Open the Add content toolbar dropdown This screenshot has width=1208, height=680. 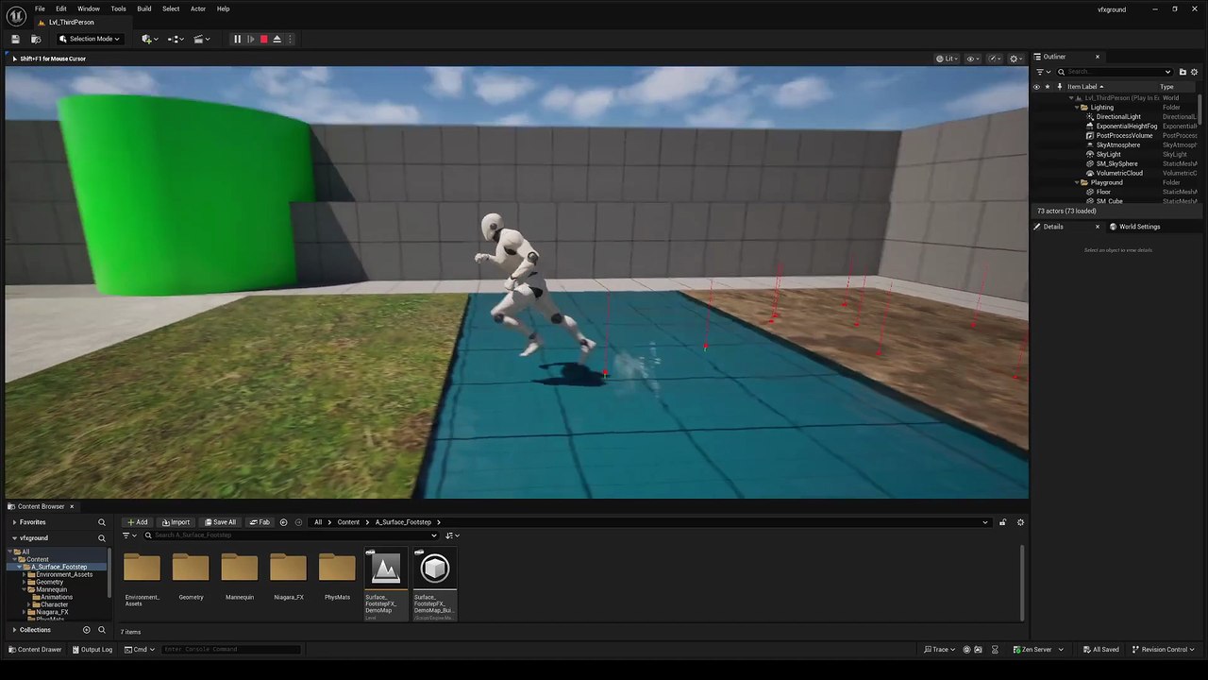pos(149,39)
